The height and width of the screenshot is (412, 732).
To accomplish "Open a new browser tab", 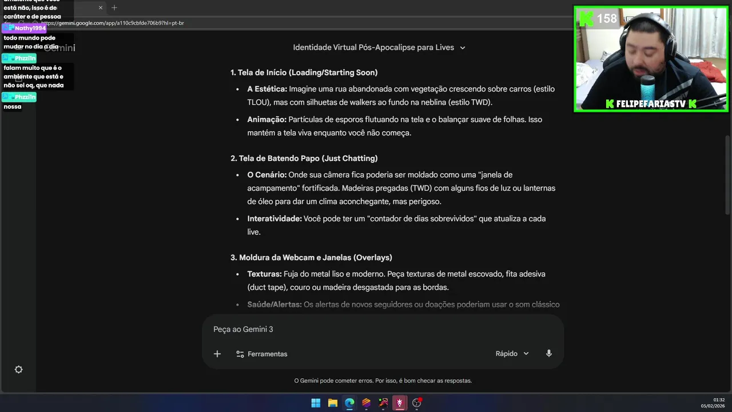I will (114, 7).
